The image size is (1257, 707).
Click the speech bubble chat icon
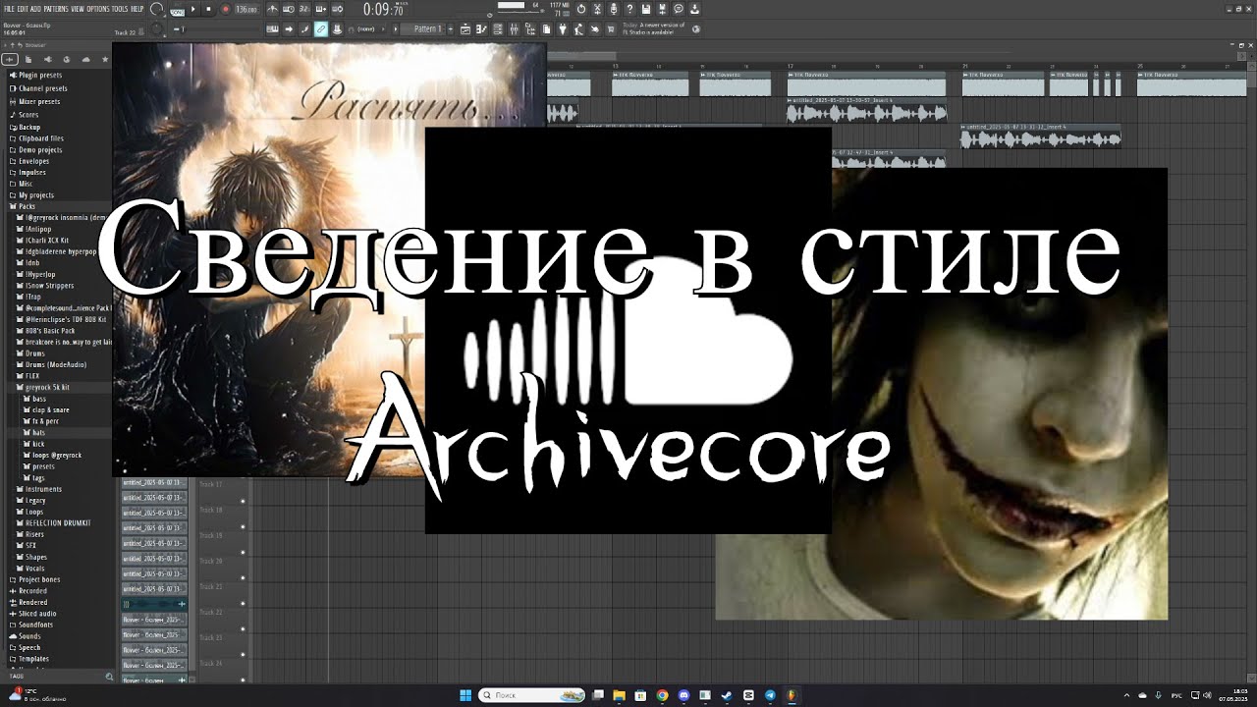(678, 9)
